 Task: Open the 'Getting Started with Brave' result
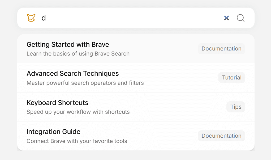pos(68,45)
